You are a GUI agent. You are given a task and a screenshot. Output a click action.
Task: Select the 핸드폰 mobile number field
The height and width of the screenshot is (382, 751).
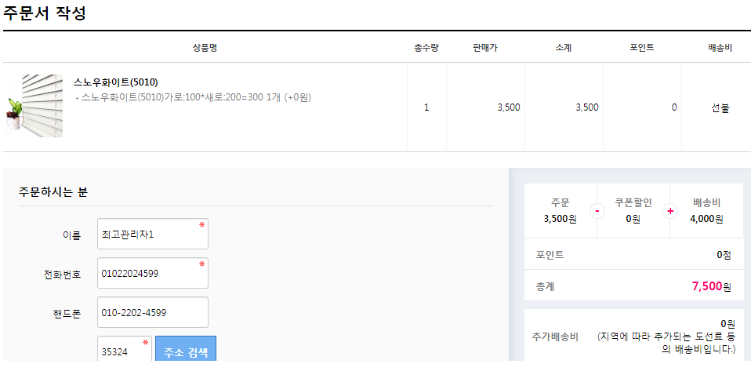click(153, 312)
